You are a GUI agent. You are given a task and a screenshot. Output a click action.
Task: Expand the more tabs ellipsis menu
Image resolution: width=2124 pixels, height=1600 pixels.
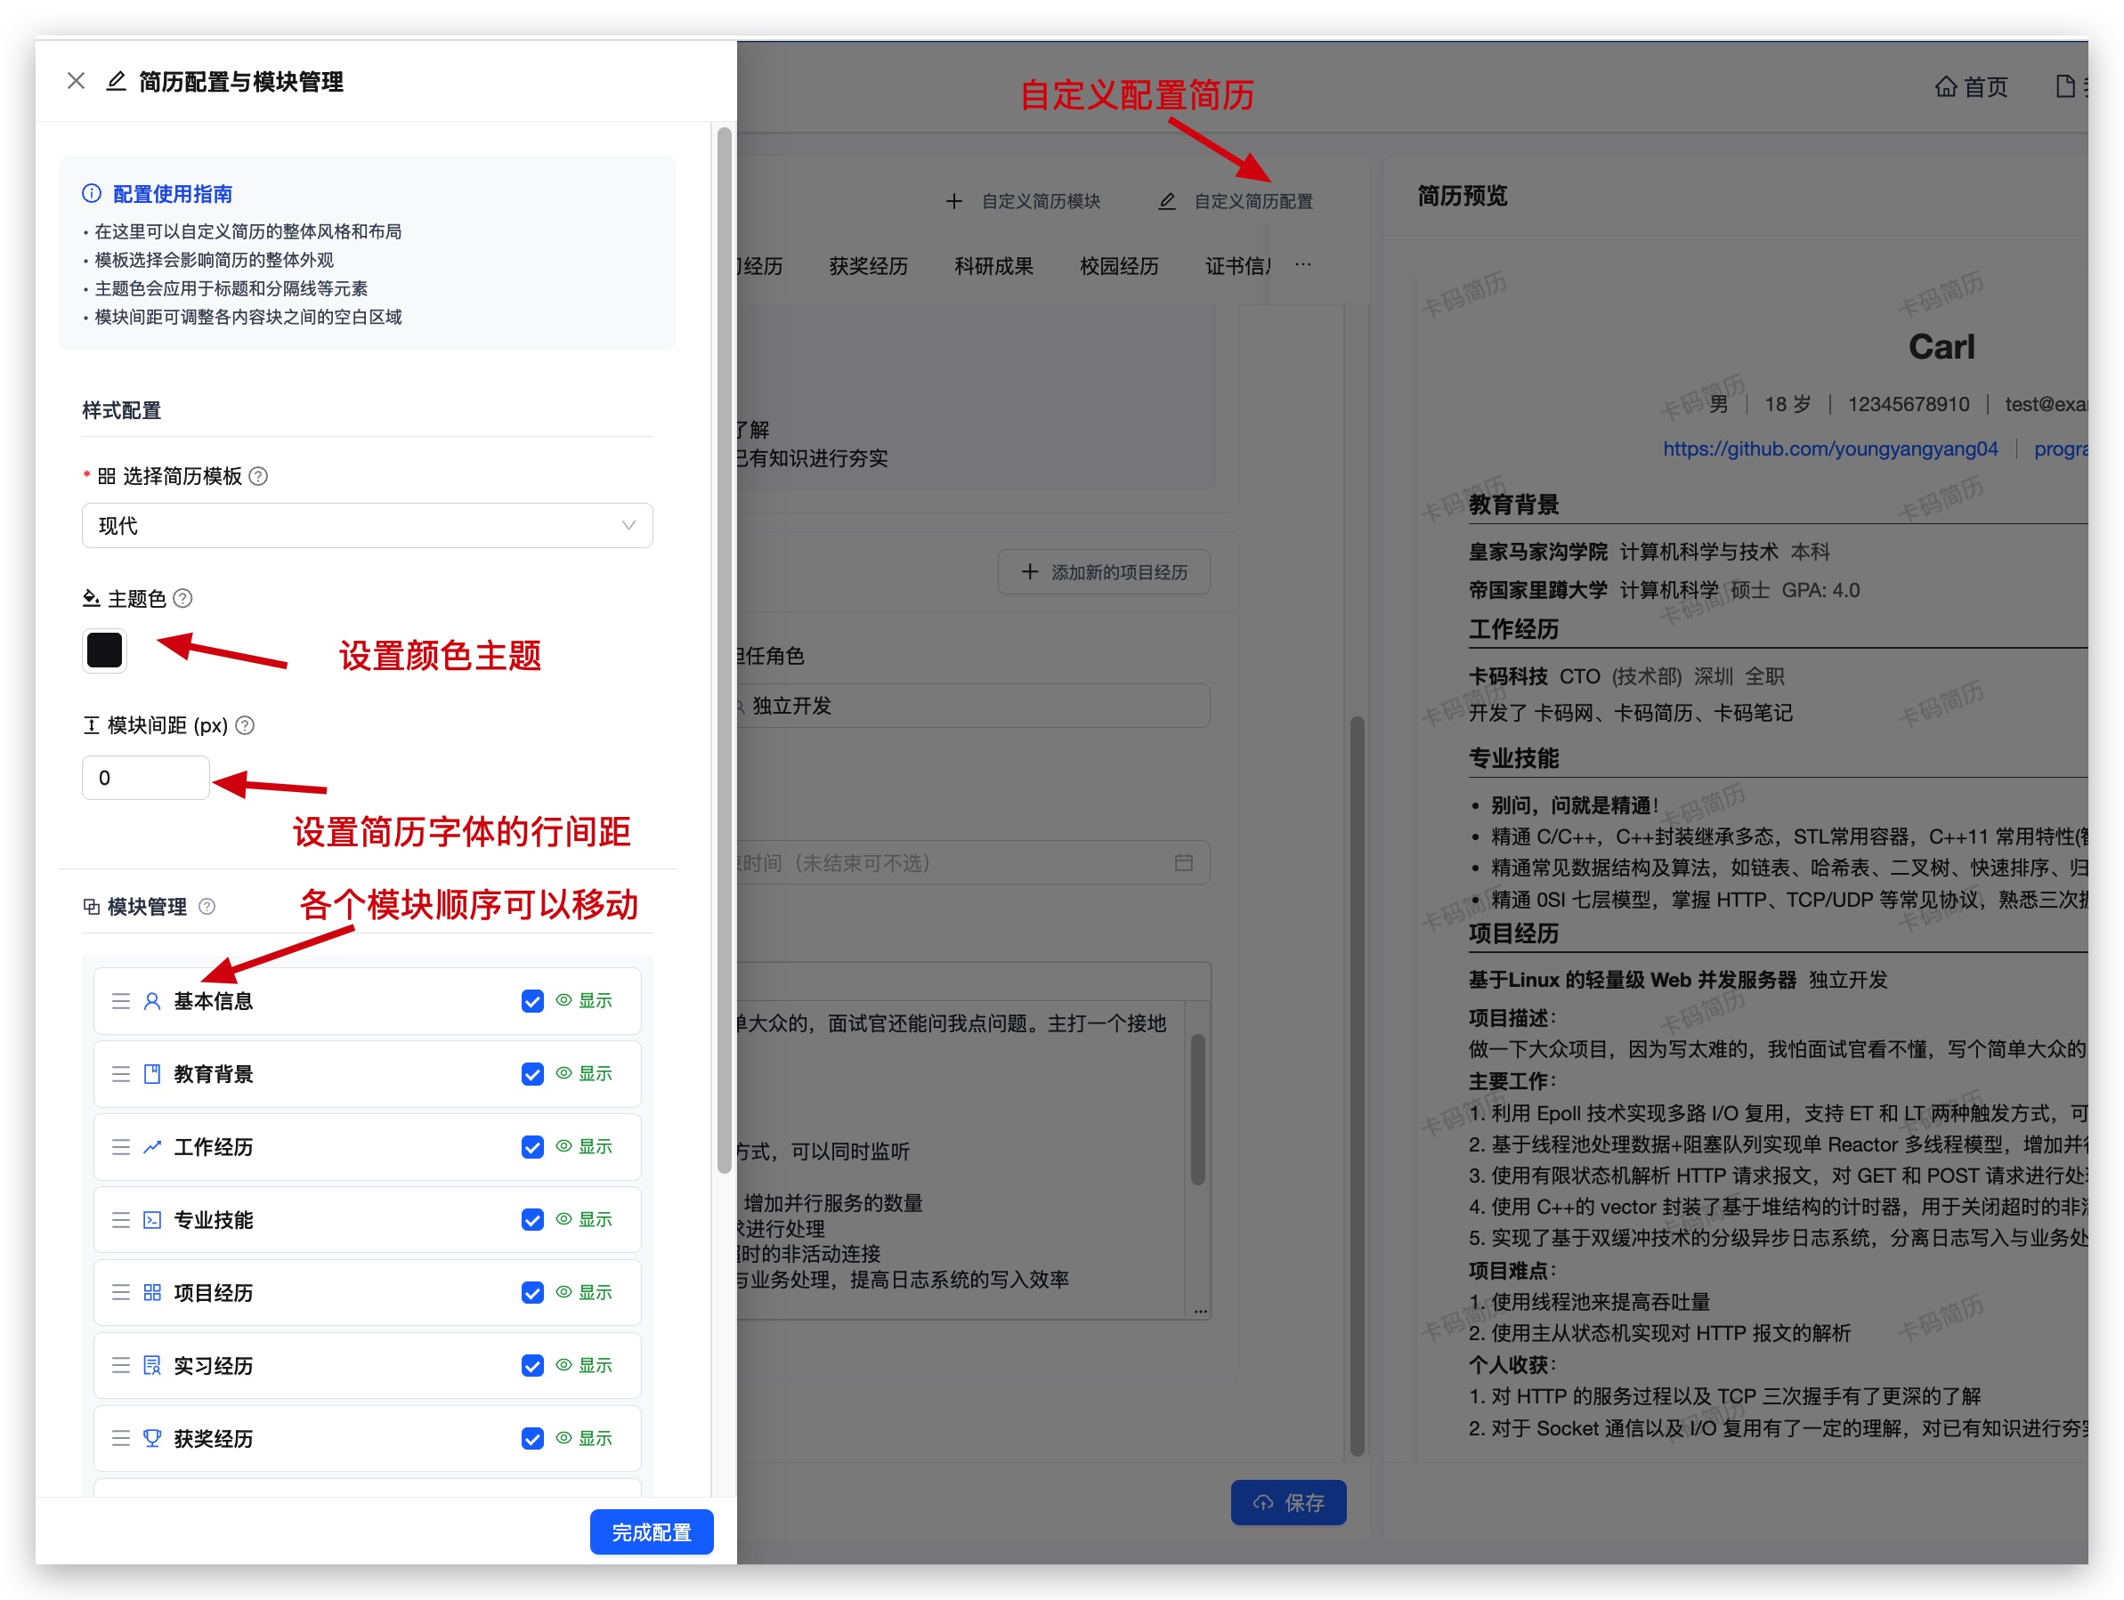click(1302, 265)
